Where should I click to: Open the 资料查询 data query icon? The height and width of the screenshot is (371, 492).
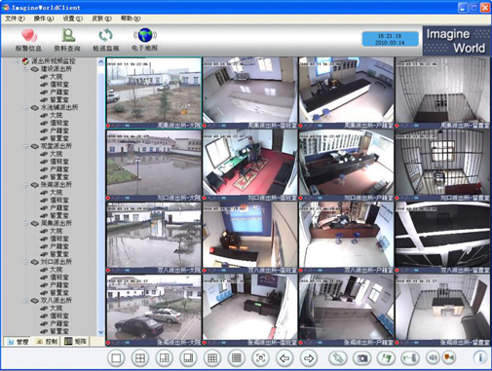(67, 35)
